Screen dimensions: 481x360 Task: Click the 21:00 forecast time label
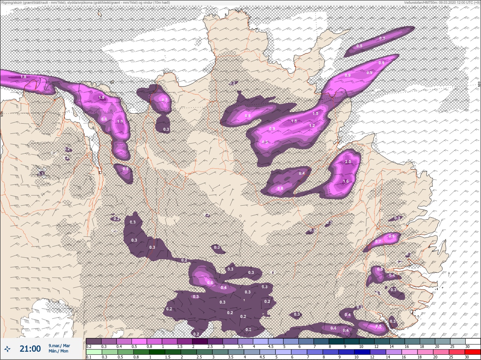coord(30,349)
